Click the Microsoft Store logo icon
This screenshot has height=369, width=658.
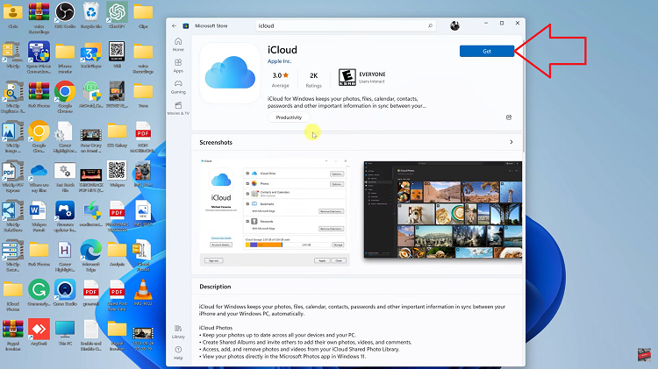tap(186, 25)
